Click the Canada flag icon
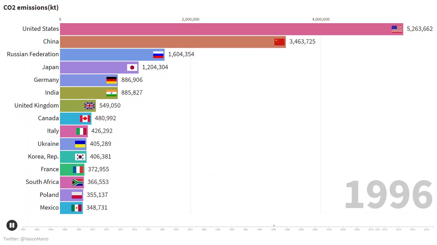The width and height of the screenshot is (437, 245). point(85,118)
